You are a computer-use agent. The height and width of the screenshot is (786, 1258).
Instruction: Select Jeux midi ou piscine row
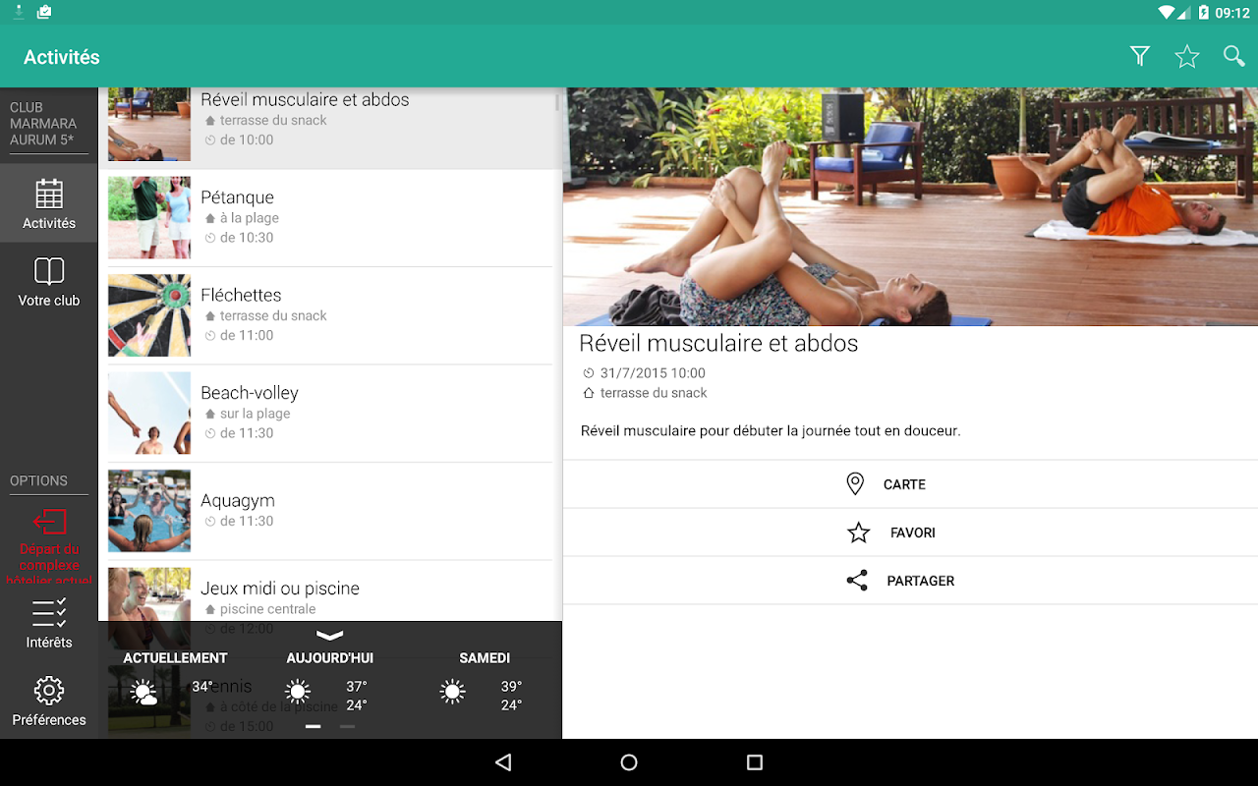point(330,590)
